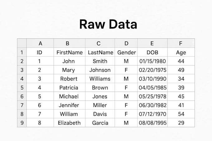This screenshot has height=141, width=212.
Task: Select column C header
Action: tap(100, 43)
